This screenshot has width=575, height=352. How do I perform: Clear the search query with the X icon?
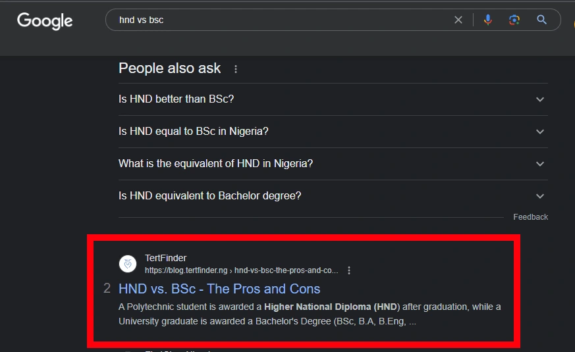(458, 20)
